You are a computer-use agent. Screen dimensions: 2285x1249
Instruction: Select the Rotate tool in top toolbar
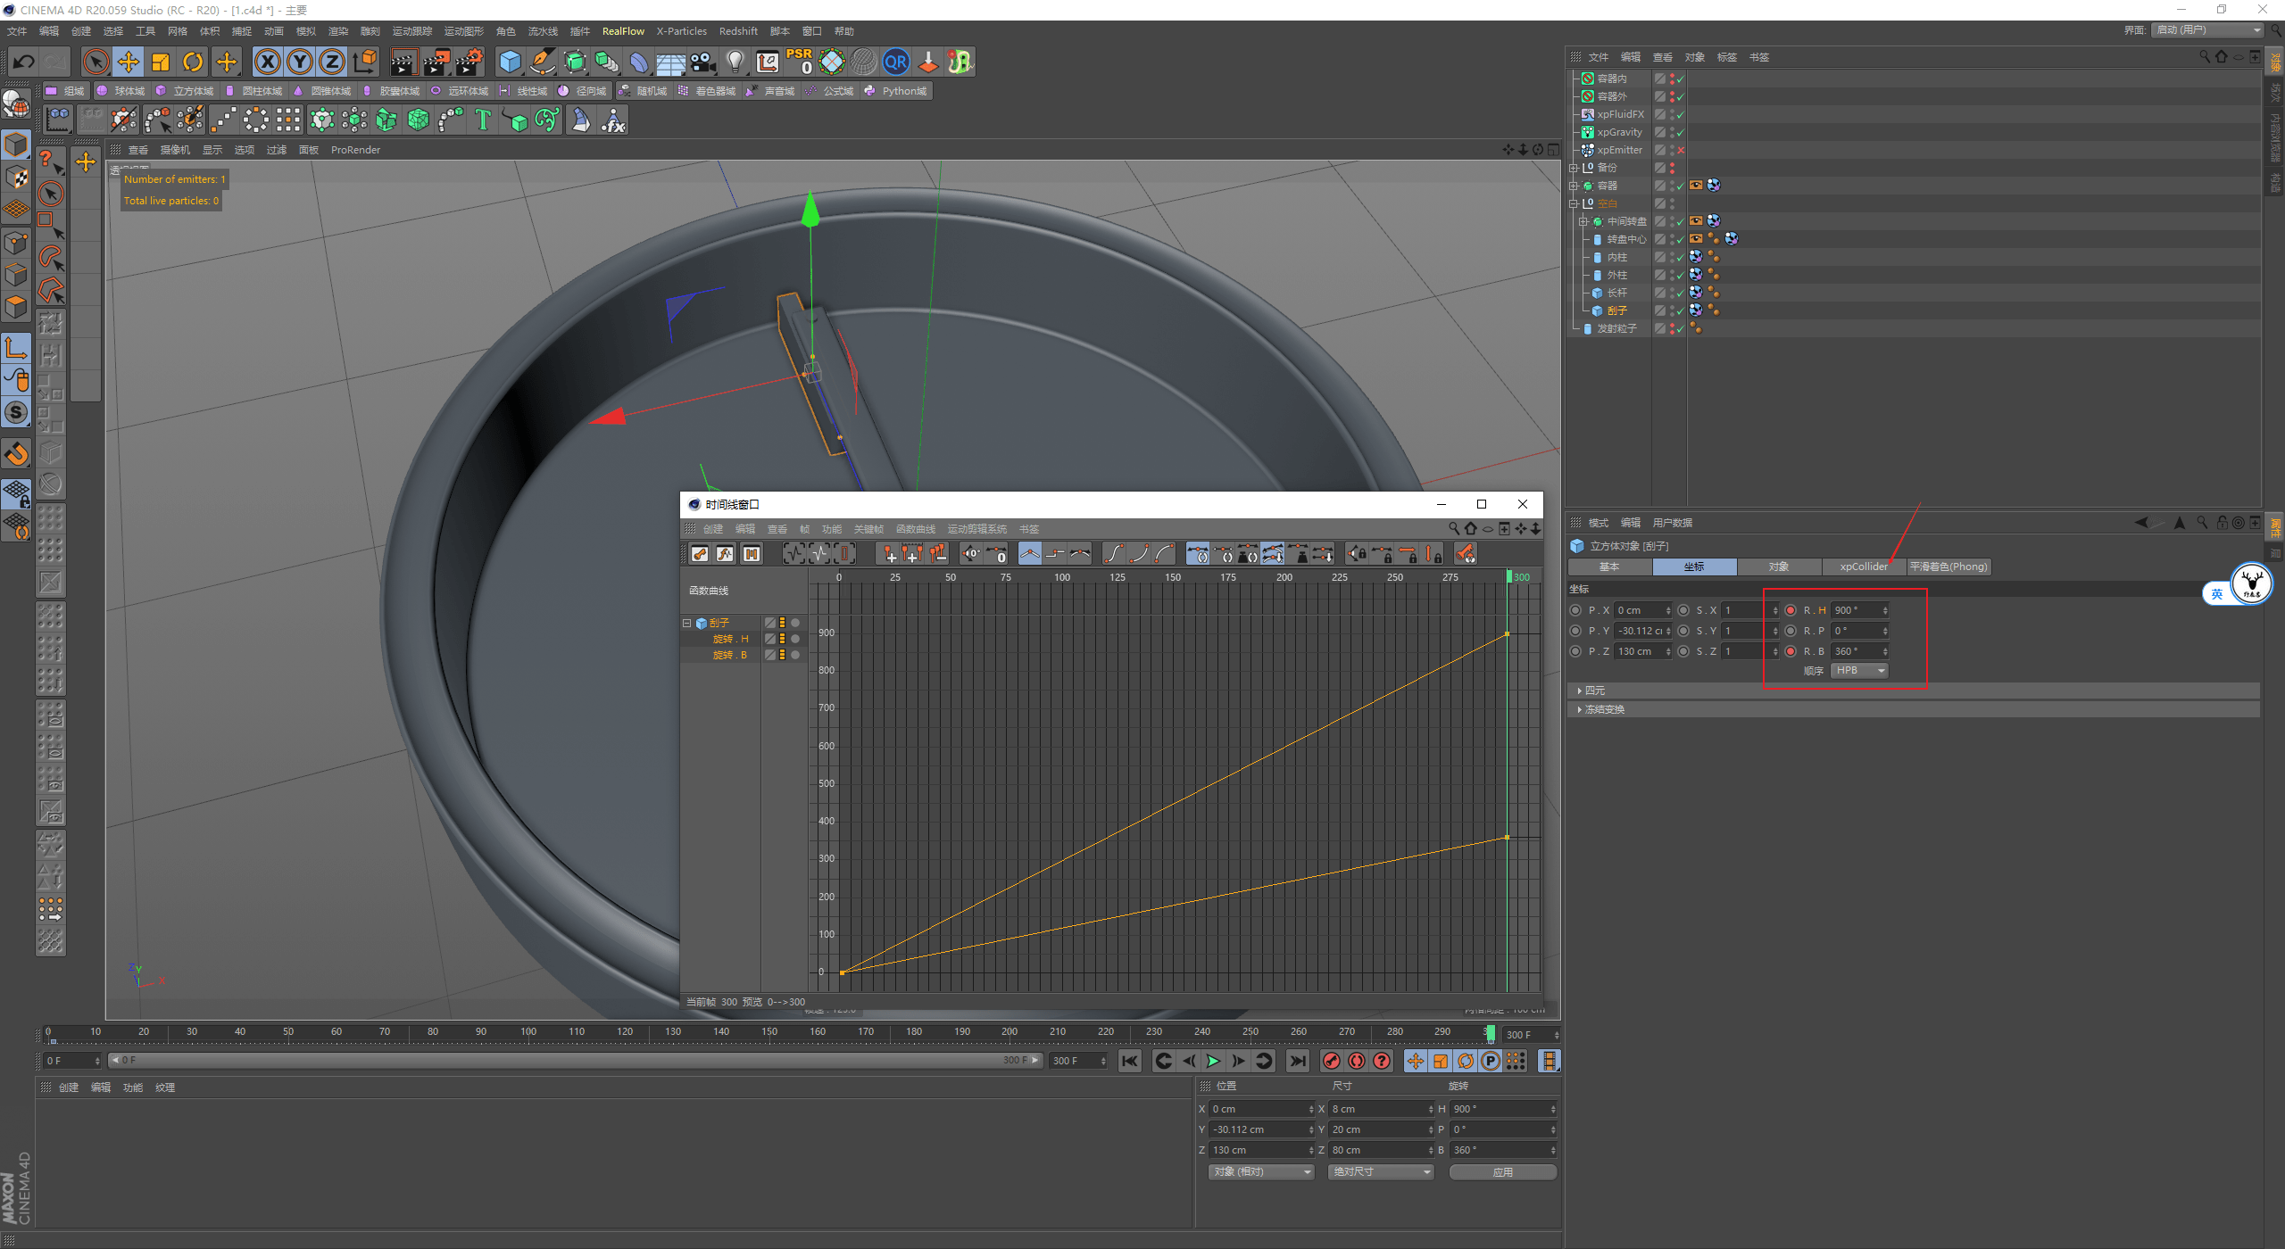pyautogui.click(x=193, y=62)
